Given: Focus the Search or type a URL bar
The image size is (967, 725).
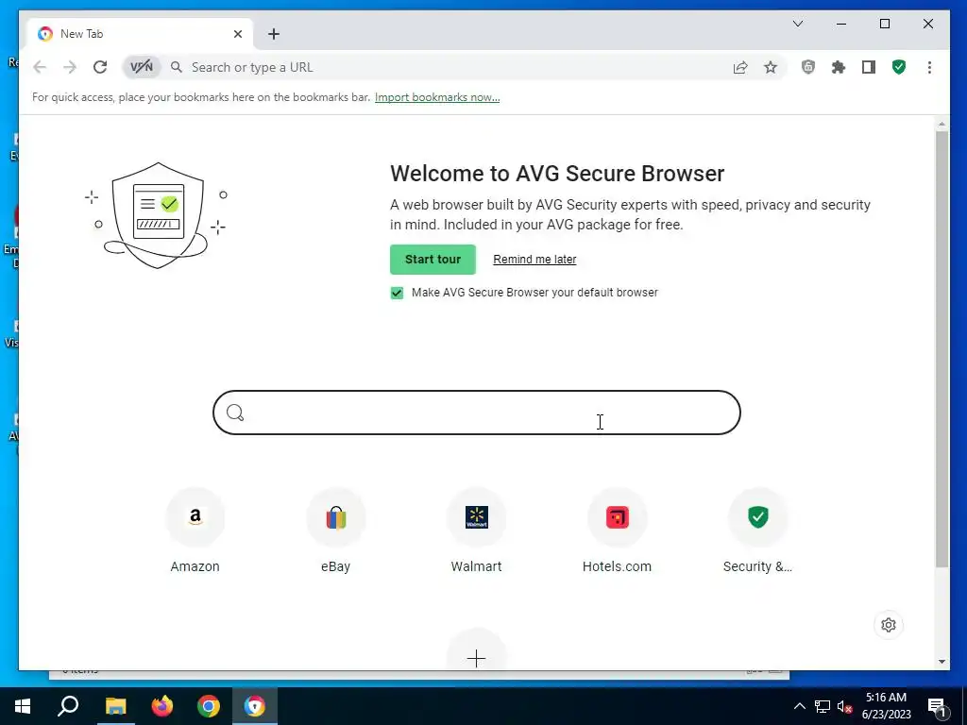Looking at the screenshot, I should [x=456, y=67].
